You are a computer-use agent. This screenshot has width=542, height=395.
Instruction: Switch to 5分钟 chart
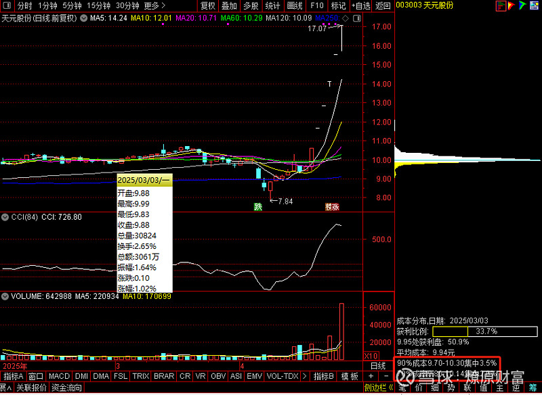point(72,6)
